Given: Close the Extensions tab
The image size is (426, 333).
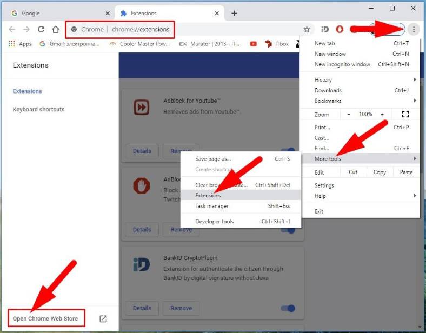Looking at the screenshot, I should coord(217,13).
